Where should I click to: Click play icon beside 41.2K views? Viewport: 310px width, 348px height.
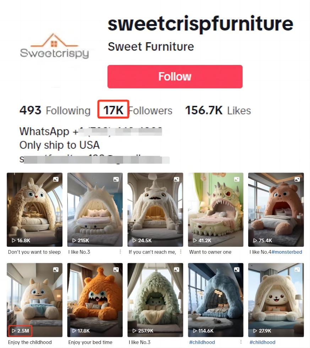pos(195,240)
